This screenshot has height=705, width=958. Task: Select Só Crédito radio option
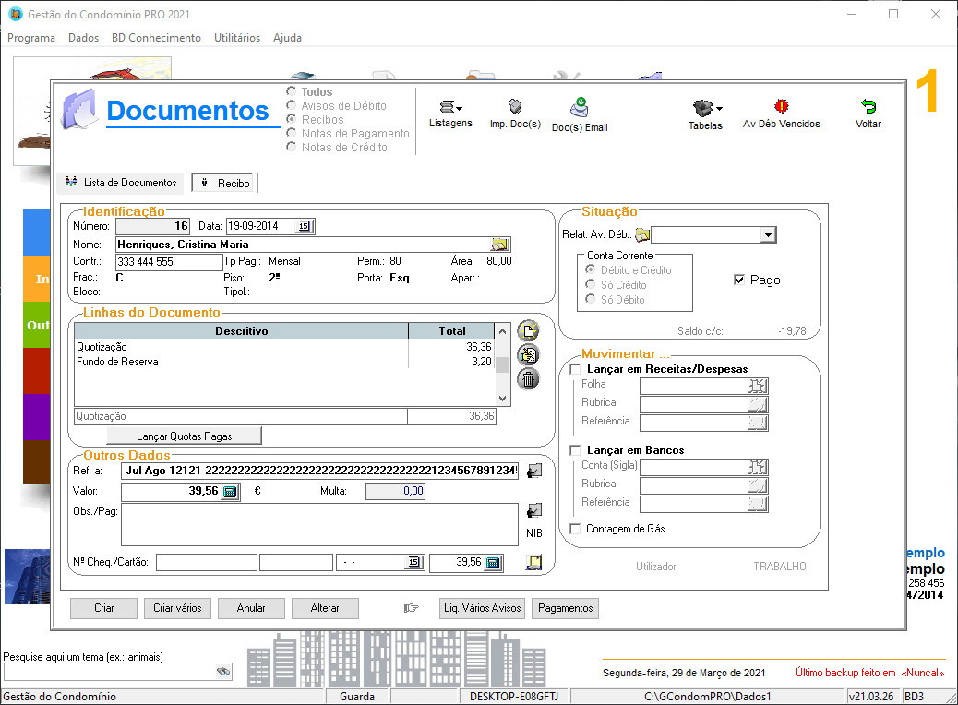click(590, 285)
